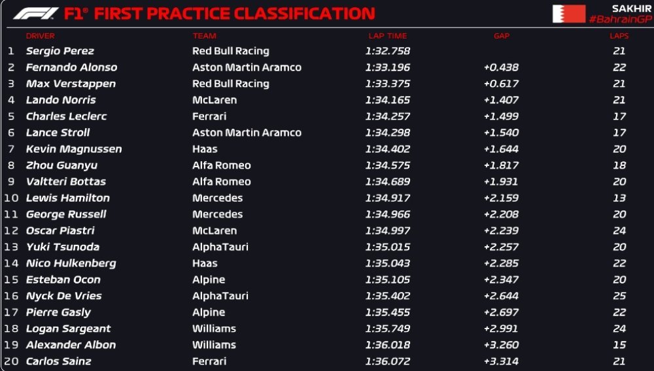Click Lewis Hamilton's row name
654x371 pixels.
(67, 198)
